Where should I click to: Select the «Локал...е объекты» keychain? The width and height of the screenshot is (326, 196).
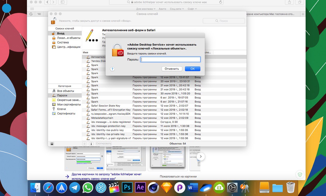click(x=65, y=38)
